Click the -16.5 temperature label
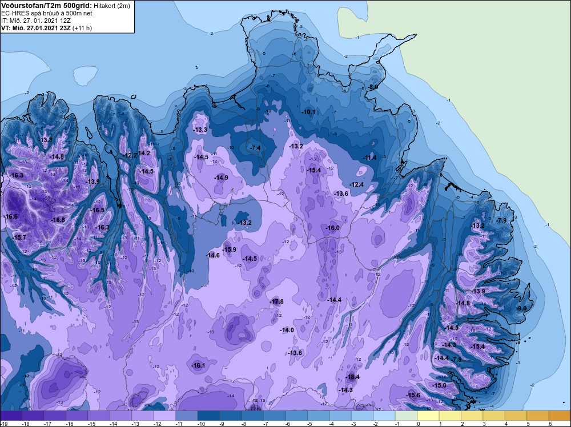The height and width of the screenshot is (427, 571). pos(97,210)
